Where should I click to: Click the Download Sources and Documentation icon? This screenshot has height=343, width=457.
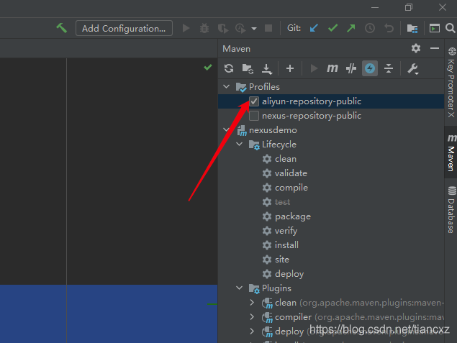[267, 68]
